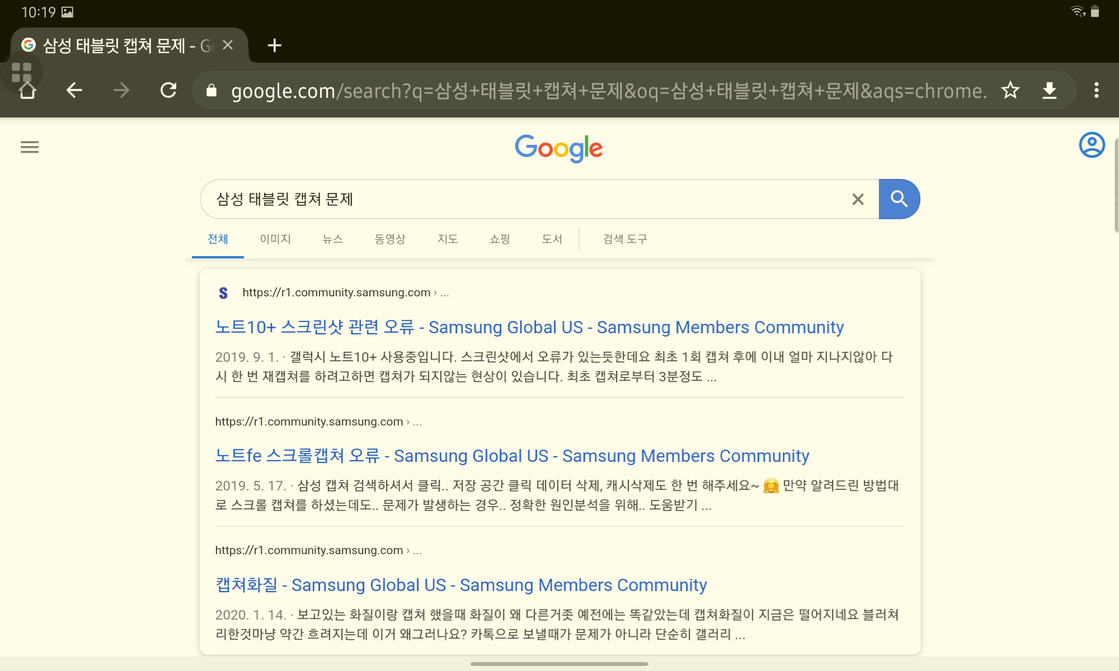Open a new tab with plus
This screenshot has height=671, width=1119.
click(x=274, y=45)
